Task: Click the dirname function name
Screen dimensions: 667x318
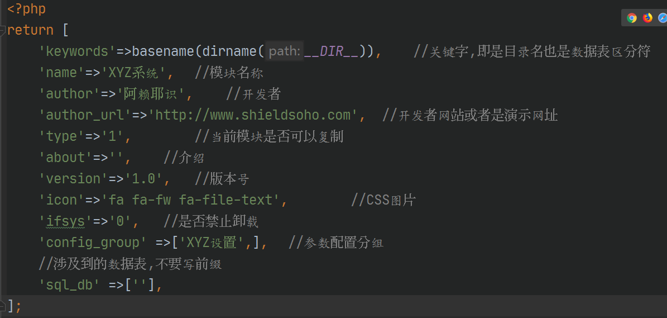Action: point(230,51)
